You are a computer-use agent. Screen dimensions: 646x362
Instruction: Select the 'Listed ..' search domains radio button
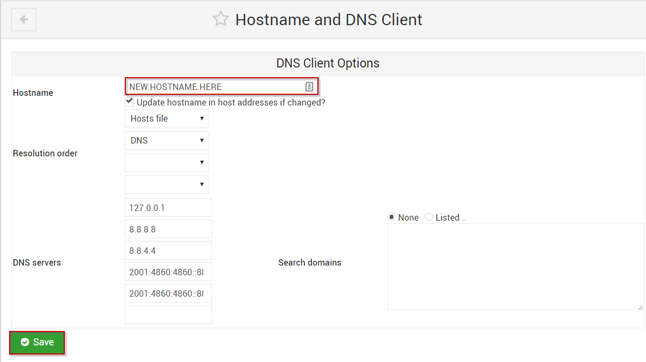(429, 216)
